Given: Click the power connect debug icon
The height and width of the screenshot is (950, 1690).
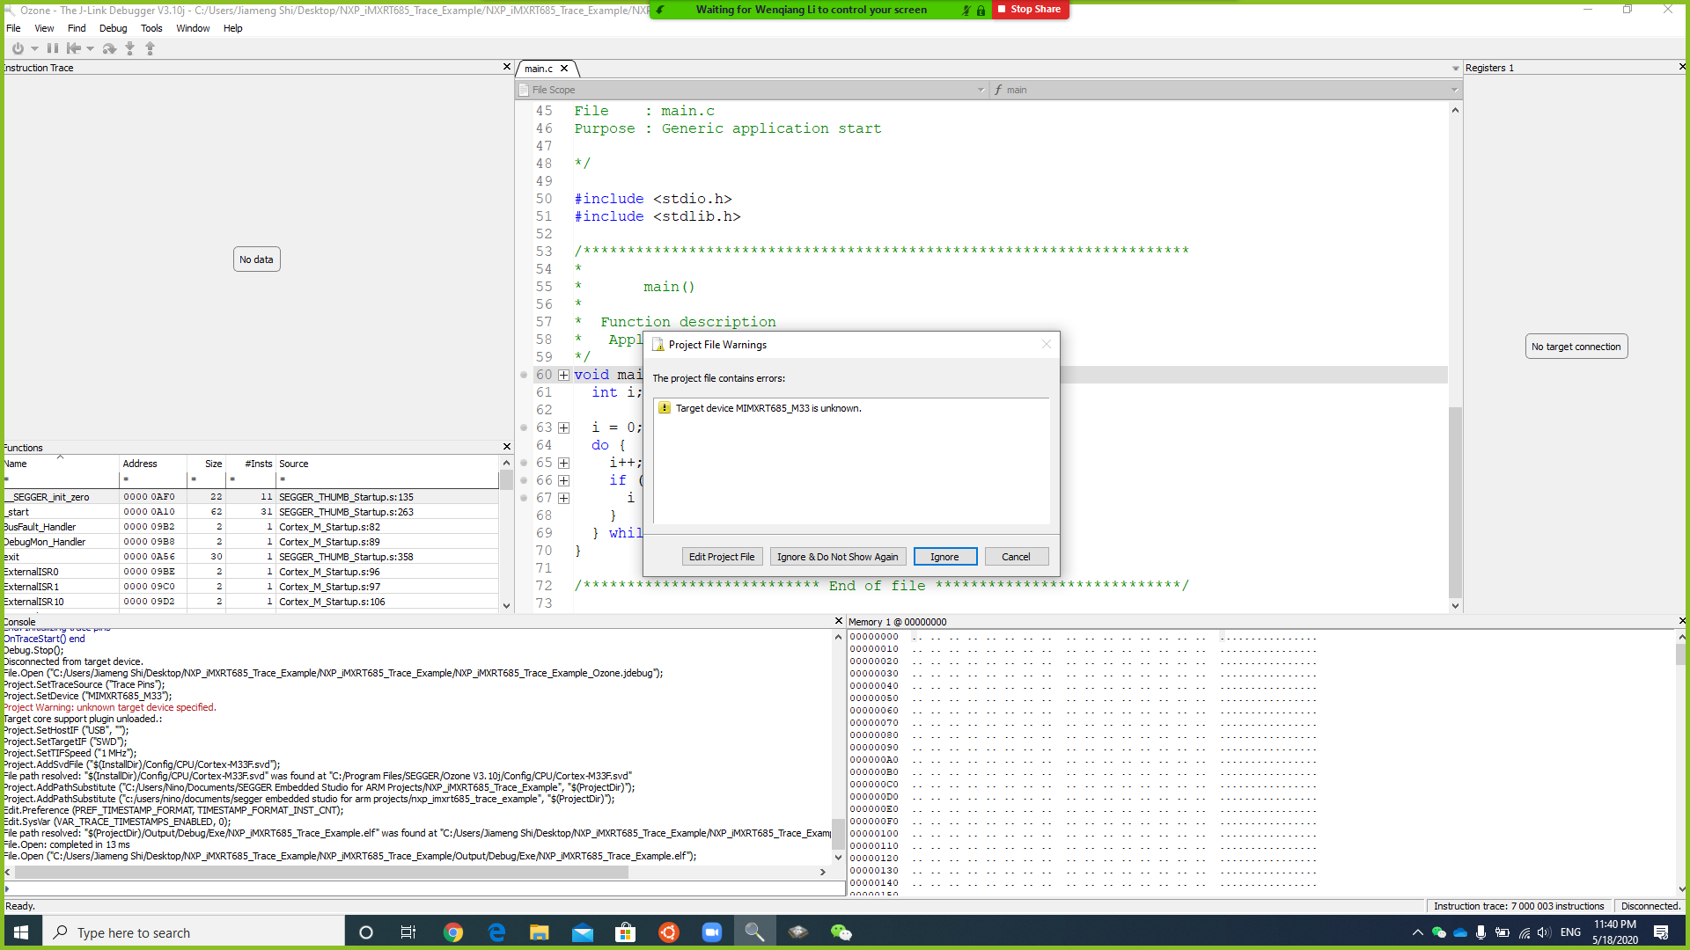Looking at the screenshot, I should click(x=18, y=48).
